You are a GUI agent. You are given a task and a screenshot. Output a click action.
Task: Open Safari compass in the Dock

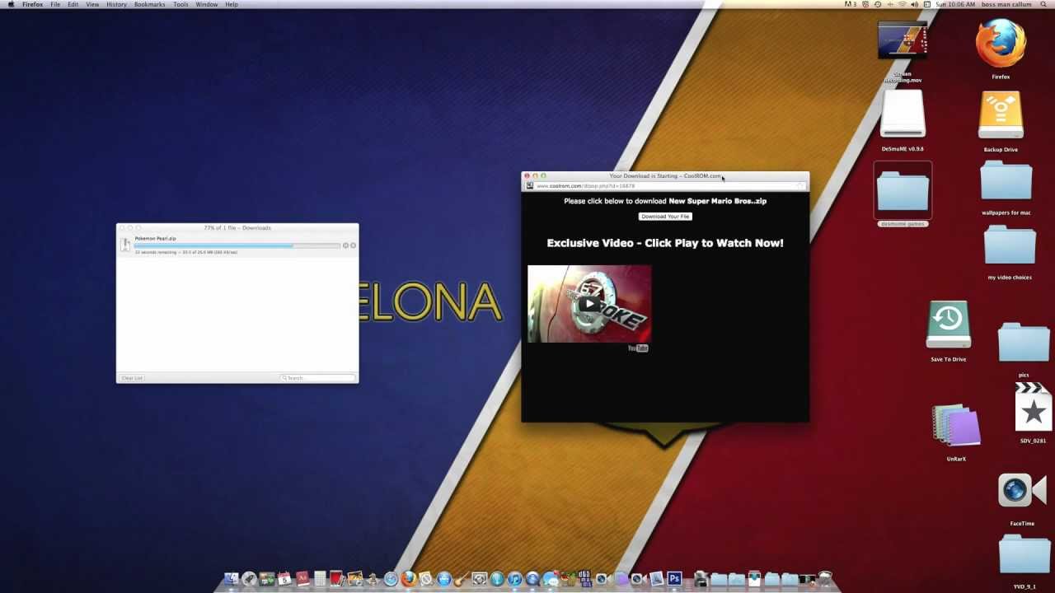coord(391,579)
